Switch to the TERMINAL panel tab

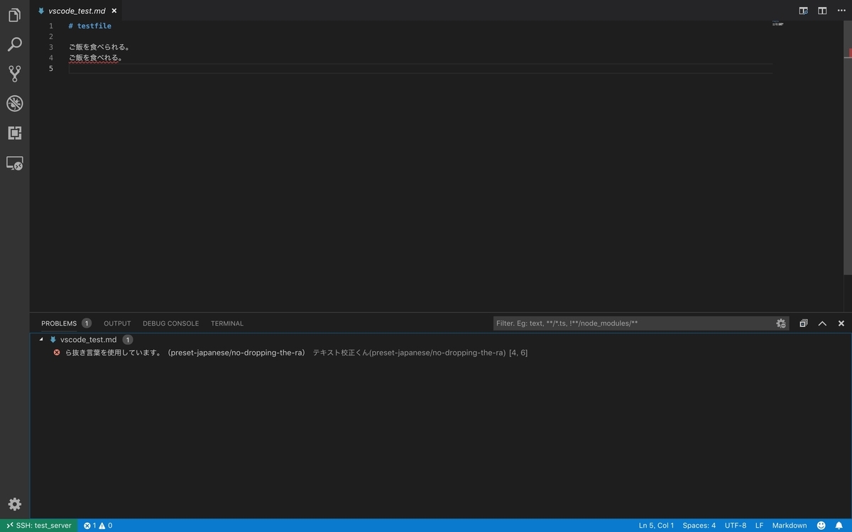click(x=227, y=323)
